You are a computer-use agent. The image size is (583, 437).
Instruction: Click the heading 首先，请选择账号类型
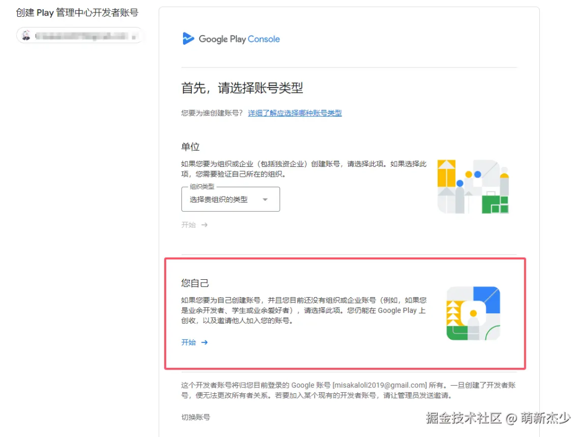tap(242, 88)
